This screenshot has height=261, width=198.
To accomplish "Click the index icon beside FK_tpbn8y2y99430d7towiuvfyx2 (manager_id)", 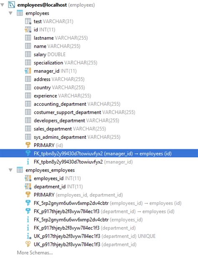I will pos(28,161).
